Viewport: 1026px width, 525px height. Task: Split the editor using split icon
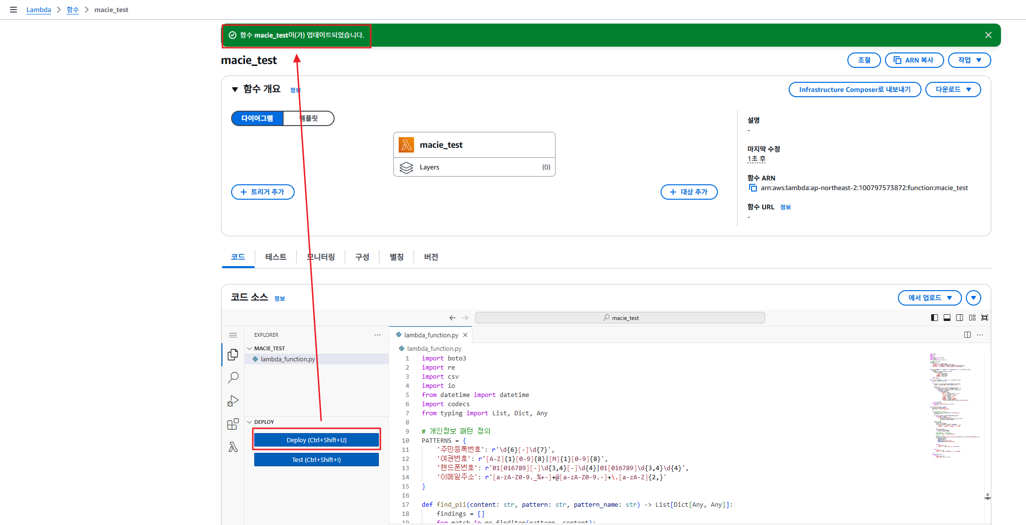click(x=967, y=335)
